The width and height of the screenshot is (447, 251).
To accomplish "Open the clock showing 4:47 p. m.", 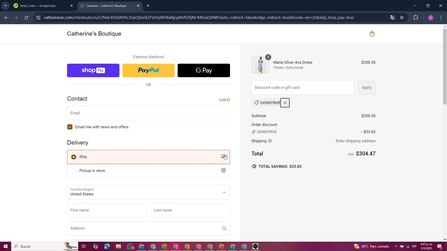I will tap(426, 246).
